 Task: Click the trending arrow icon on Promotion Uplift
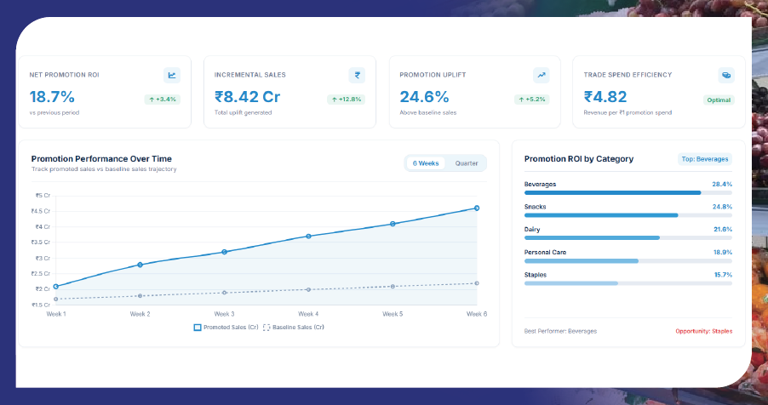[x=542, y=75]
